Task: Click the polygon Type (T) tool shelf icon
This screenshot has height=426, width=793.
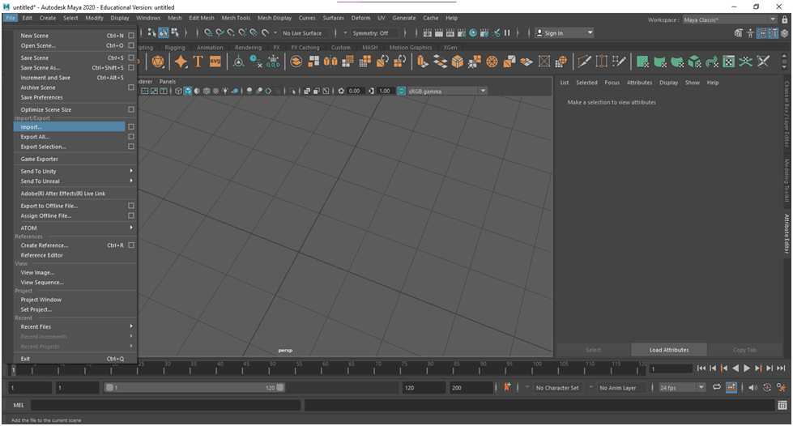Action: click(x=198, y=62)
